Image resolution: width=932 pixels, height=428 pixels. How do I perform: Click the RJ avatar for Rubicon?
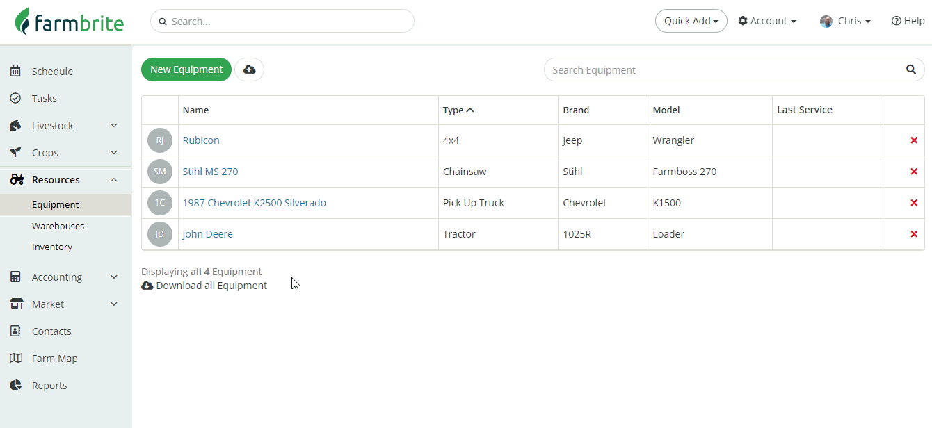pos(159,140)
